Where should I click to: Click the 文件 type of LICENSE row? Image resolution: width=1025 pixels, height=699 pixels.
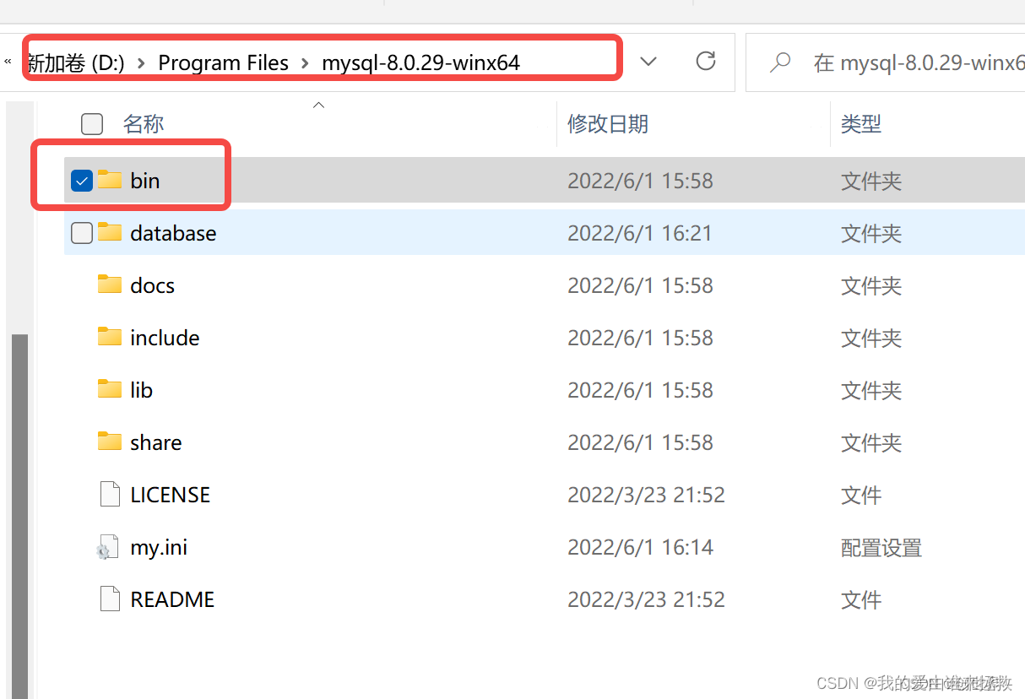pos(861,495)
